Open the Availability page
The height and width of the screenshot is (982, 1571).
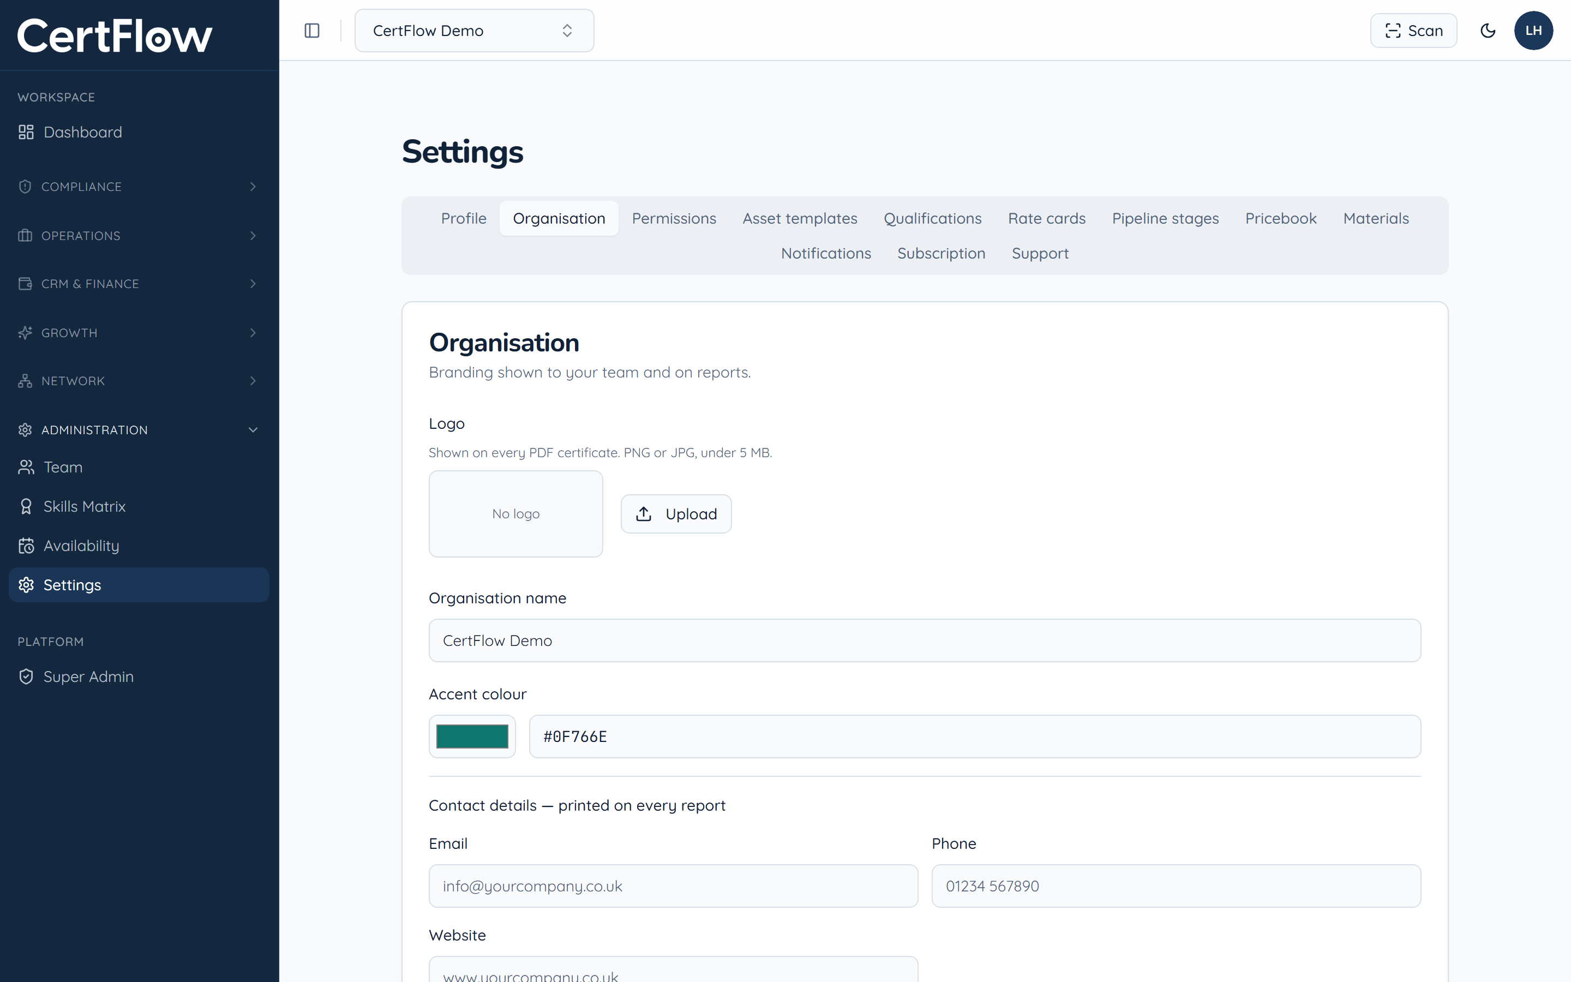click(x=139, y=546)
